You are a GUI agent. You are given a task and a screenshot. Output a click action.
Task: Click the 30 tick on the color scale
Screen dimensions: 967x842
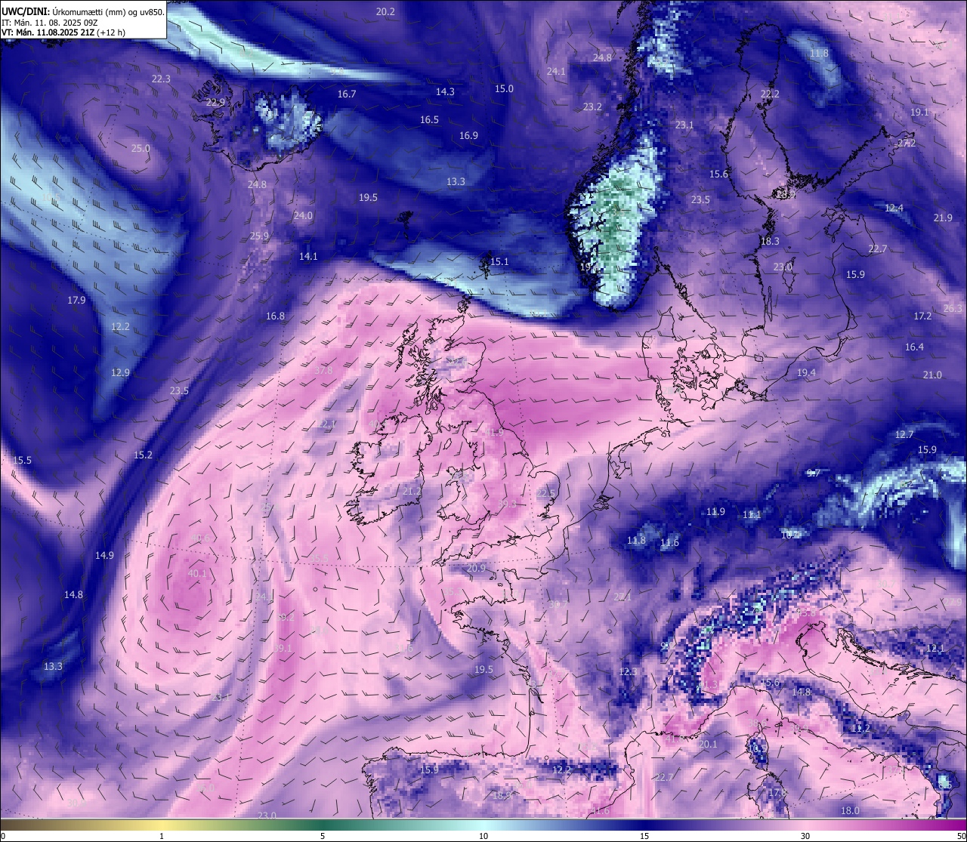(x=805, y=836)
